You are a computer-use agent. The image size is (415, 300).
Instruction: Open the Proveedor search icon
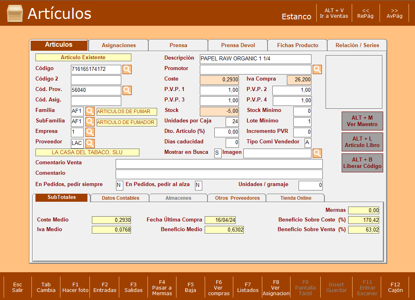click(x=90, y=143)
